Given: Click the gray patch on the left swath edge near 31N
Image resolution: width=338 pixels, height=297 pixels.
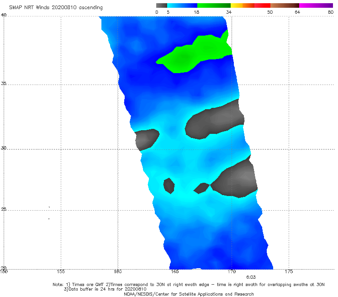Looking at the screenshot, I should click(146, 140).
